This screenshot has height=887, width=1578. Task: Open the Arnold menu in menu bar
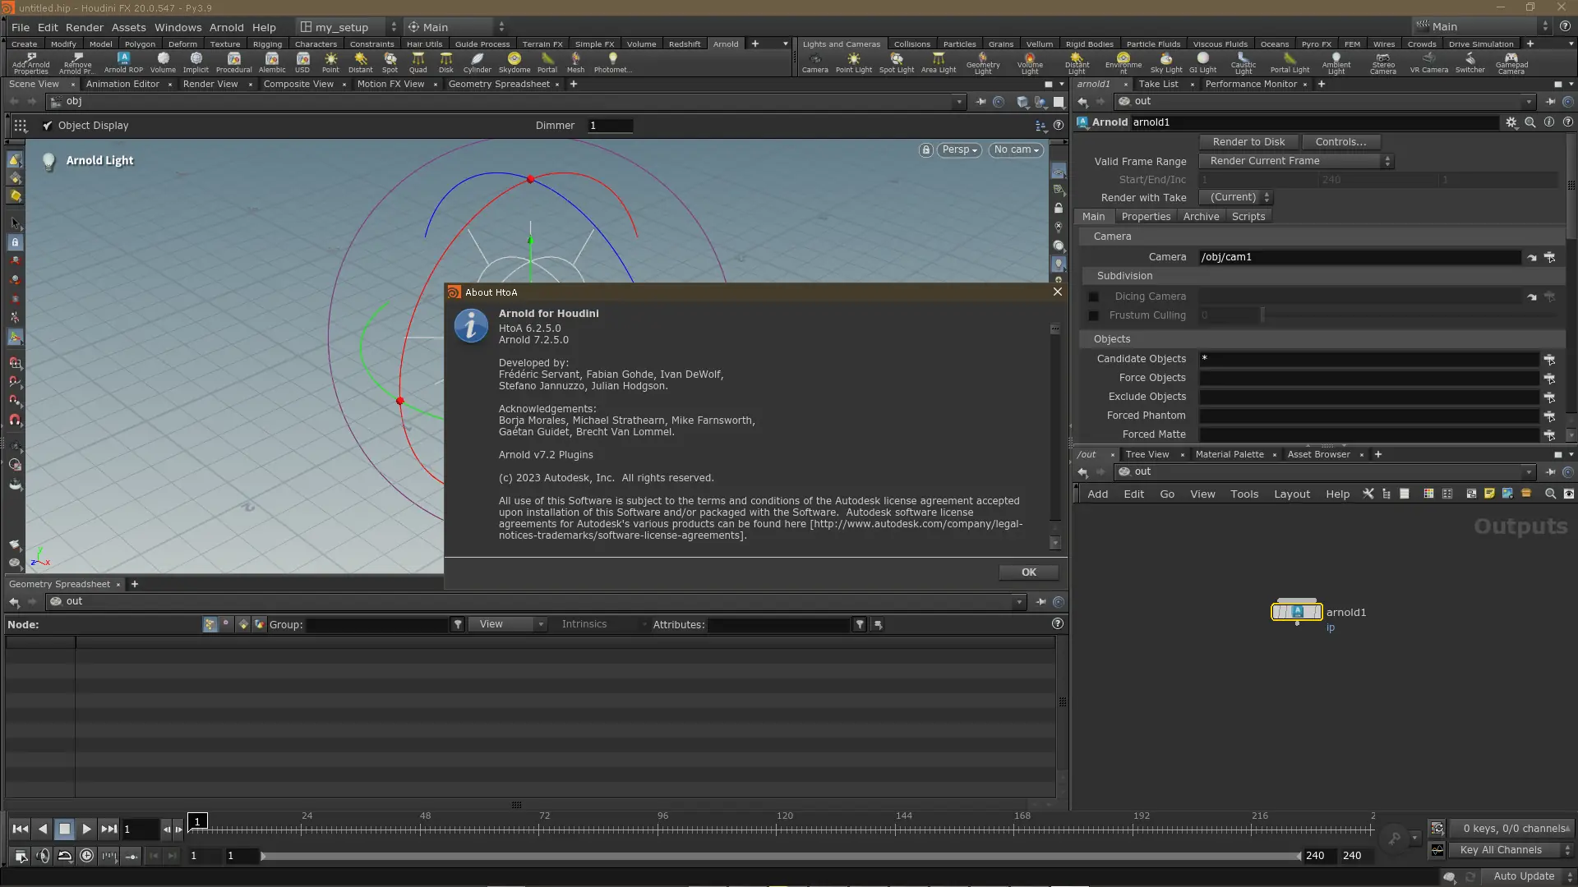coord(226,27)
